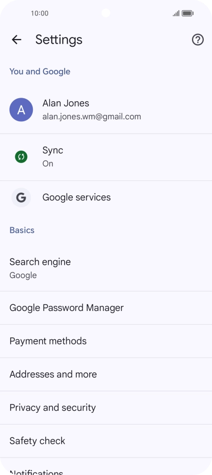Tap the green Sync status icon
212x475 pixels.
click(x=21, y=157)
